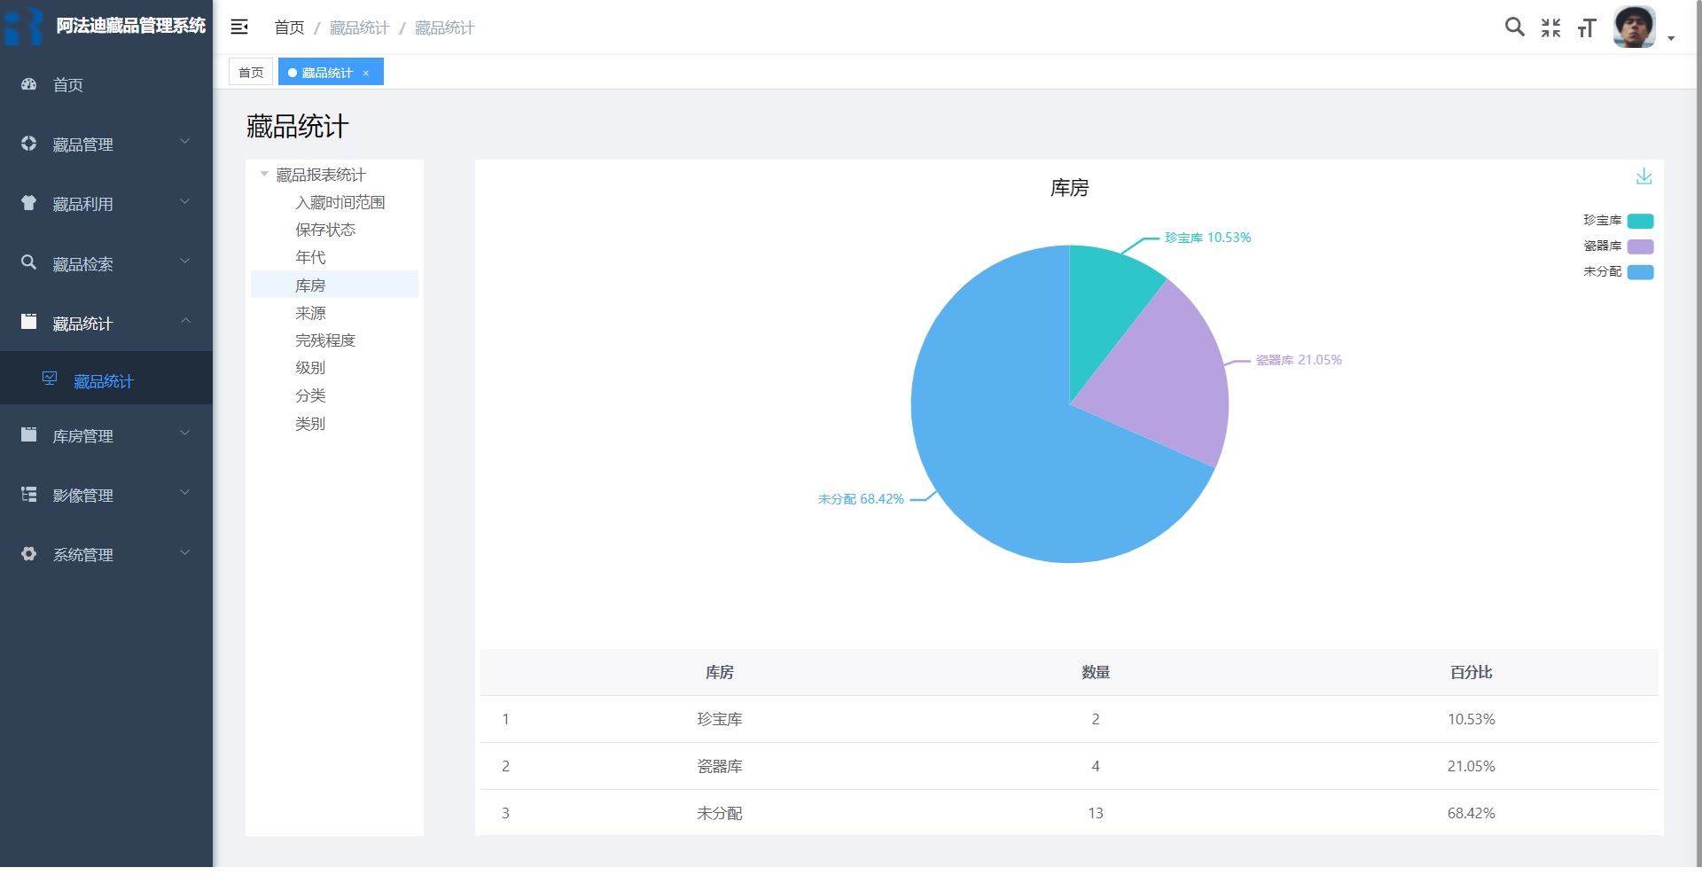Click the user avatar picture
This screenshot has width=1702, height=891.
coord(1634,27)
